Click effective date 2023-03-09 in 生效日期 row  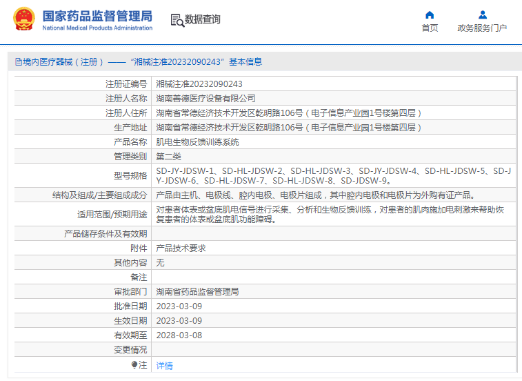click(179, 321)
